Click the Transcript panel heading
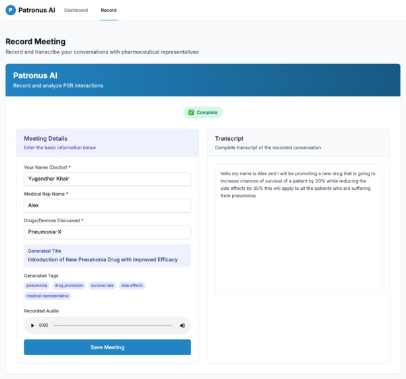The image size is (406, 379). tap(229, 139)
